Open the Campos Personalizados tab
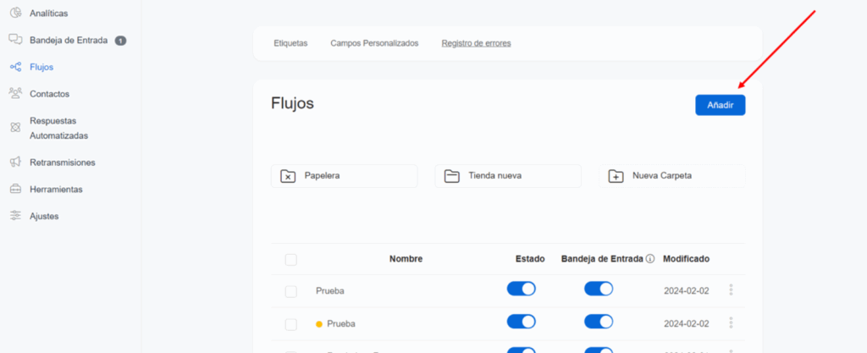The width and height of the screenshot is (867, 353). tap(374, 43)
